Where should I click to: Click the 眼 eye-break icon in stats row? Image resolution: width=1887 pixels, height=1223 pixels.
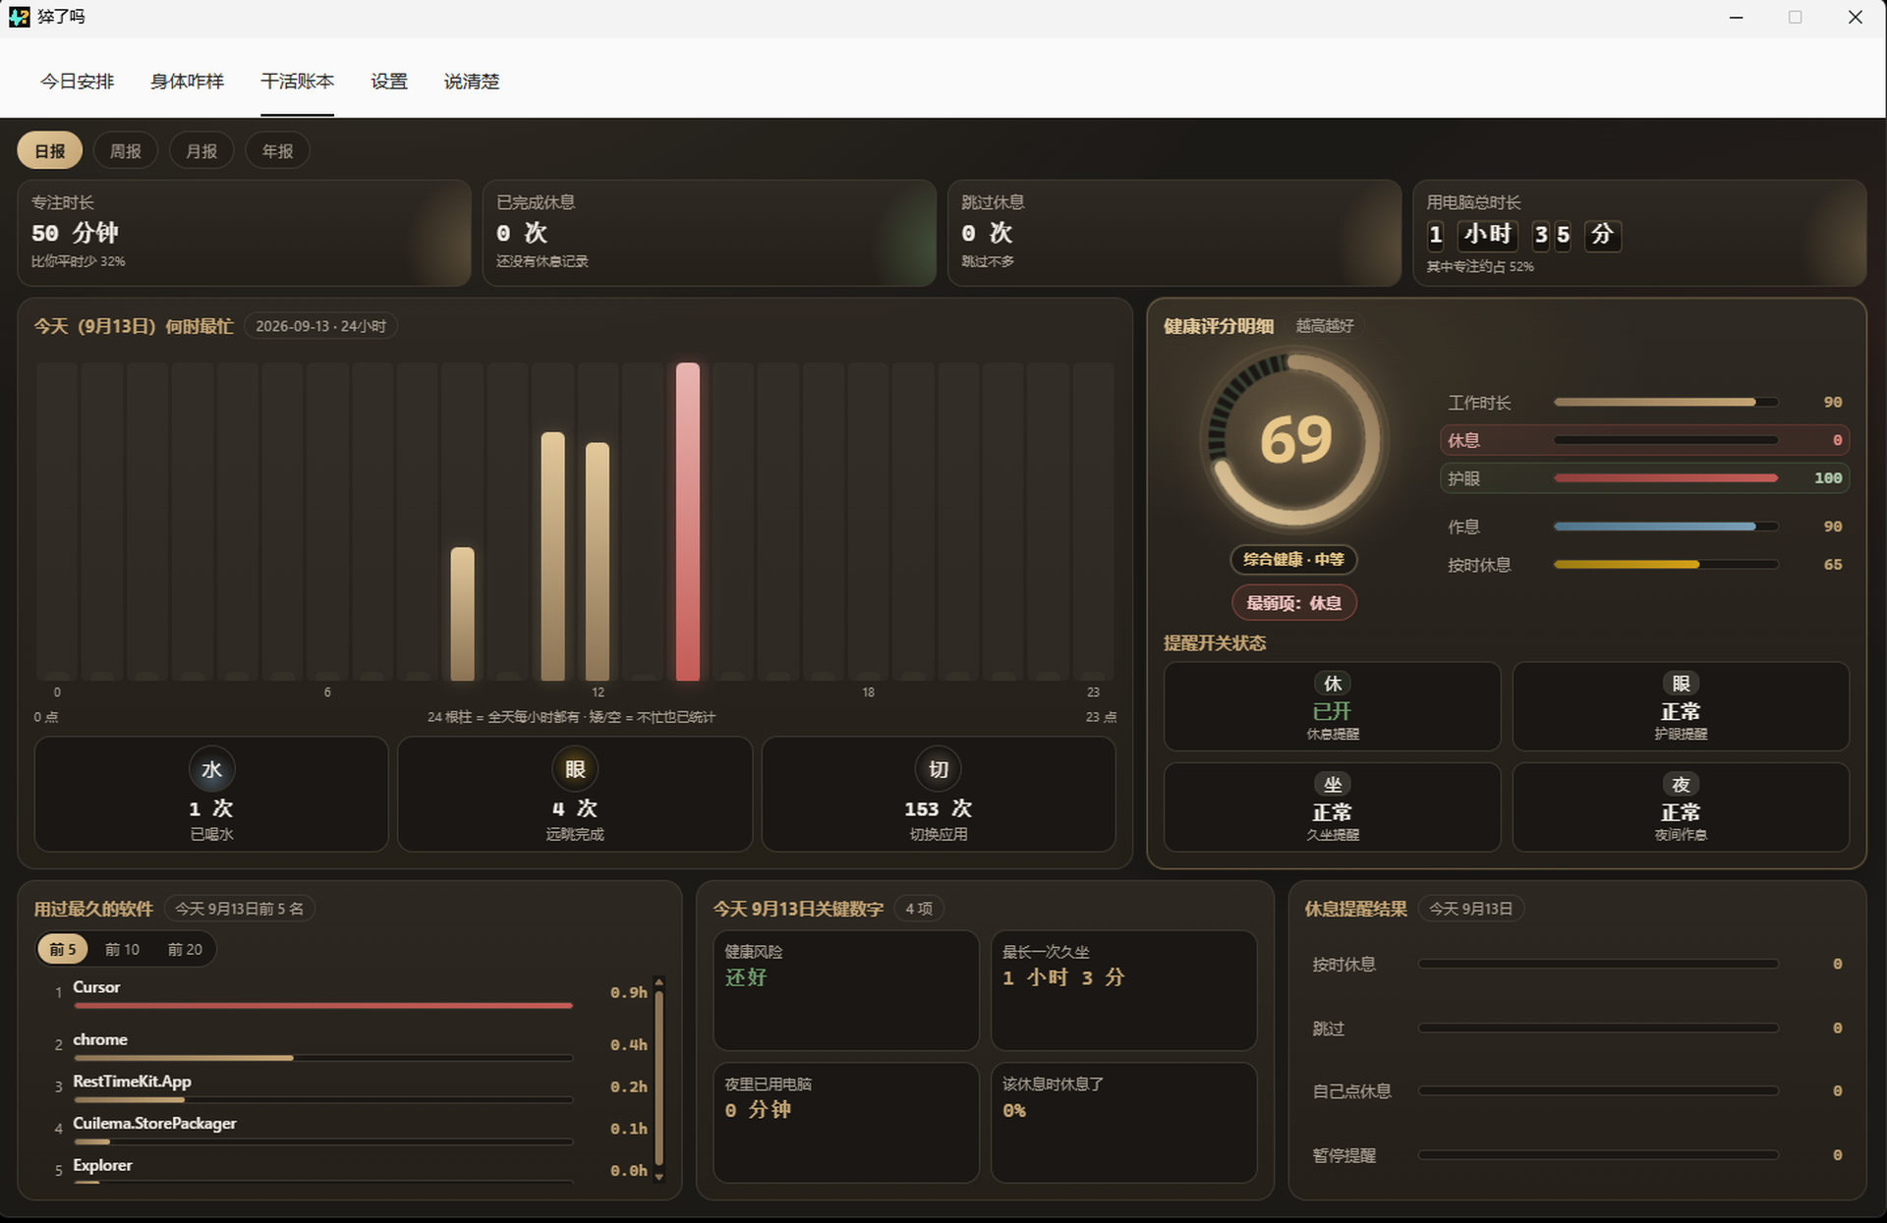[575, 769]
